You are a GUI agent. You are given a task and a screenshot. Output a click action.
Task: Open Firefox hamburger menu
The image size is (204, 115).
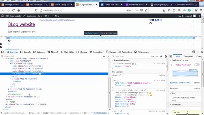[x=201, y=10]
